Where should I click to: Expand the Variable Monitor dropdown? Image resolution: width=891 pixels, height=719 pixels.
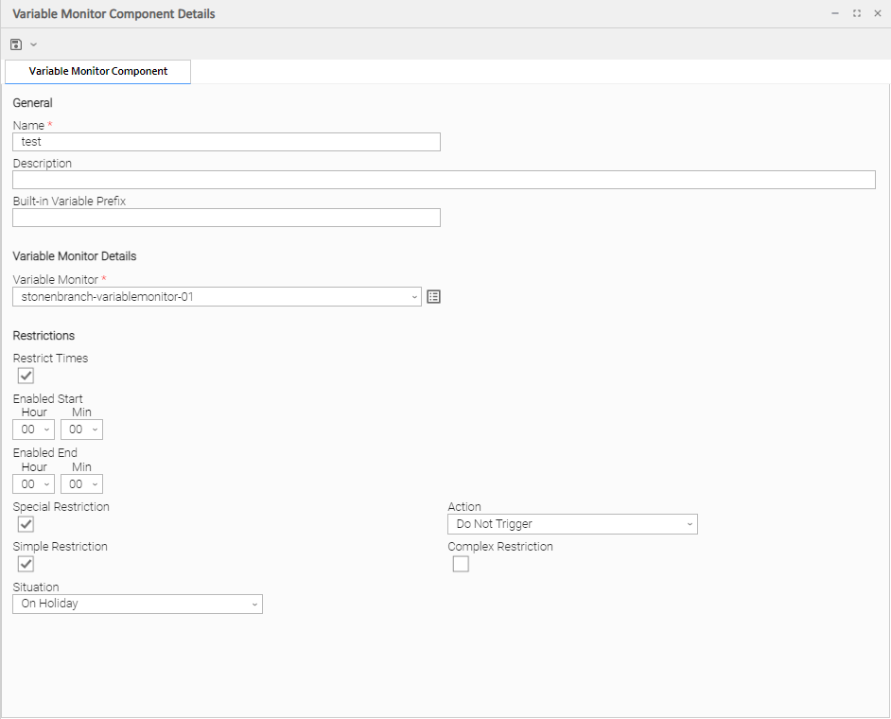pyautogui.click(x=217, y=297)
